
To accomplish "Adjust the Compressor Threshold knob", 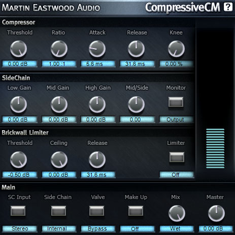I will point(18,49).
